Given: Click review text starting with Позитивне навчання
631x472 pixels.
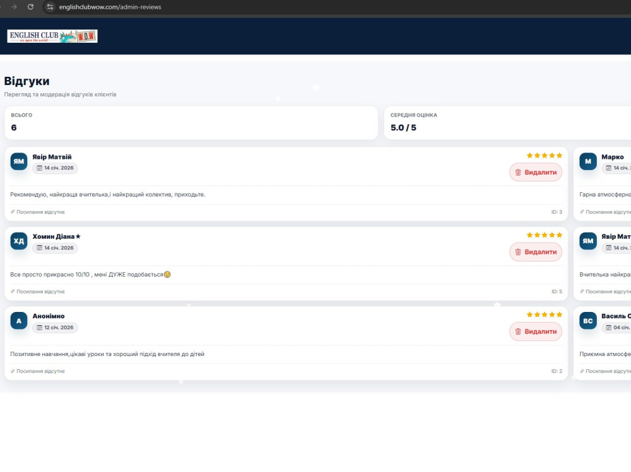Looking at the screenshot, I should [x=107, y=354].
